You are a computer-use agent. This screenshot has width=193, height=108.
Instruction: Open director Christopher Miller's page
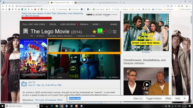[x=54, y=100]
